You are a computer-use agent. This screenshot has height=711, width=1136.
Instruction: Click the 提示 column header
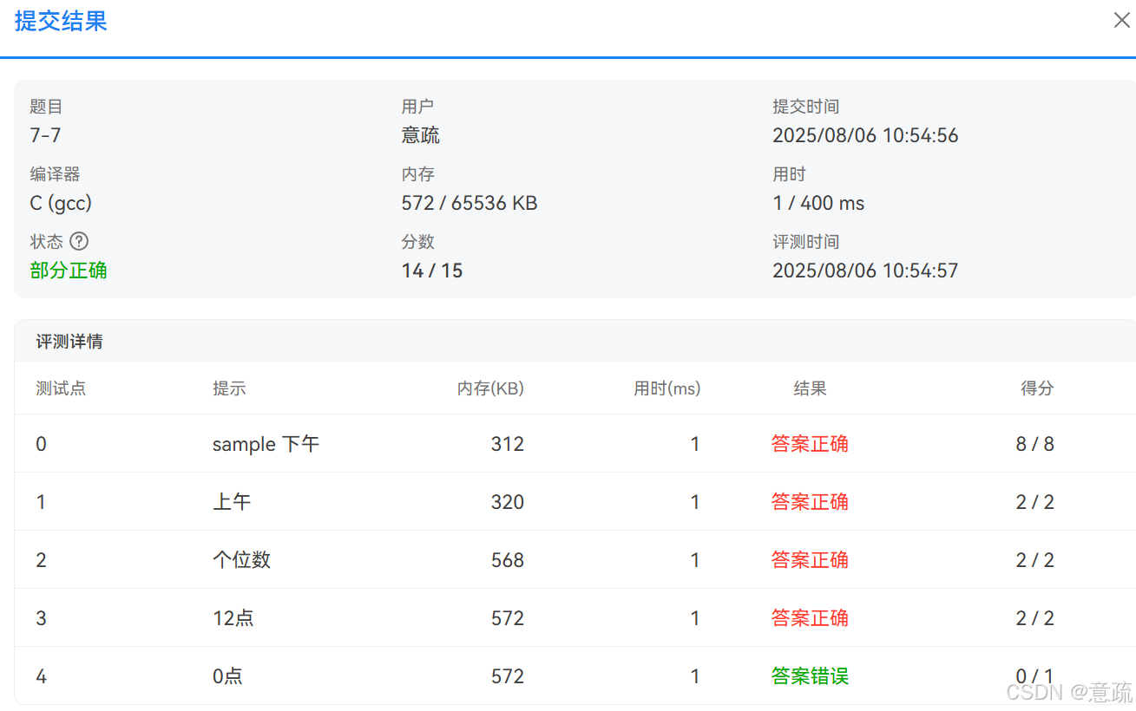click(x=229, y=388)
